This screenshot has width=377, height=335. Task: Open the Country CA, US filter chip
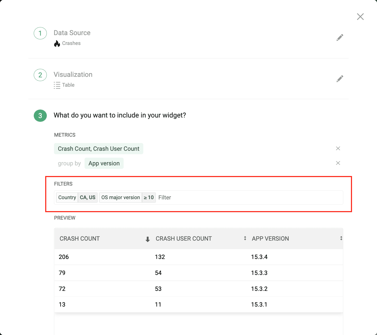(x=77, y=198)
